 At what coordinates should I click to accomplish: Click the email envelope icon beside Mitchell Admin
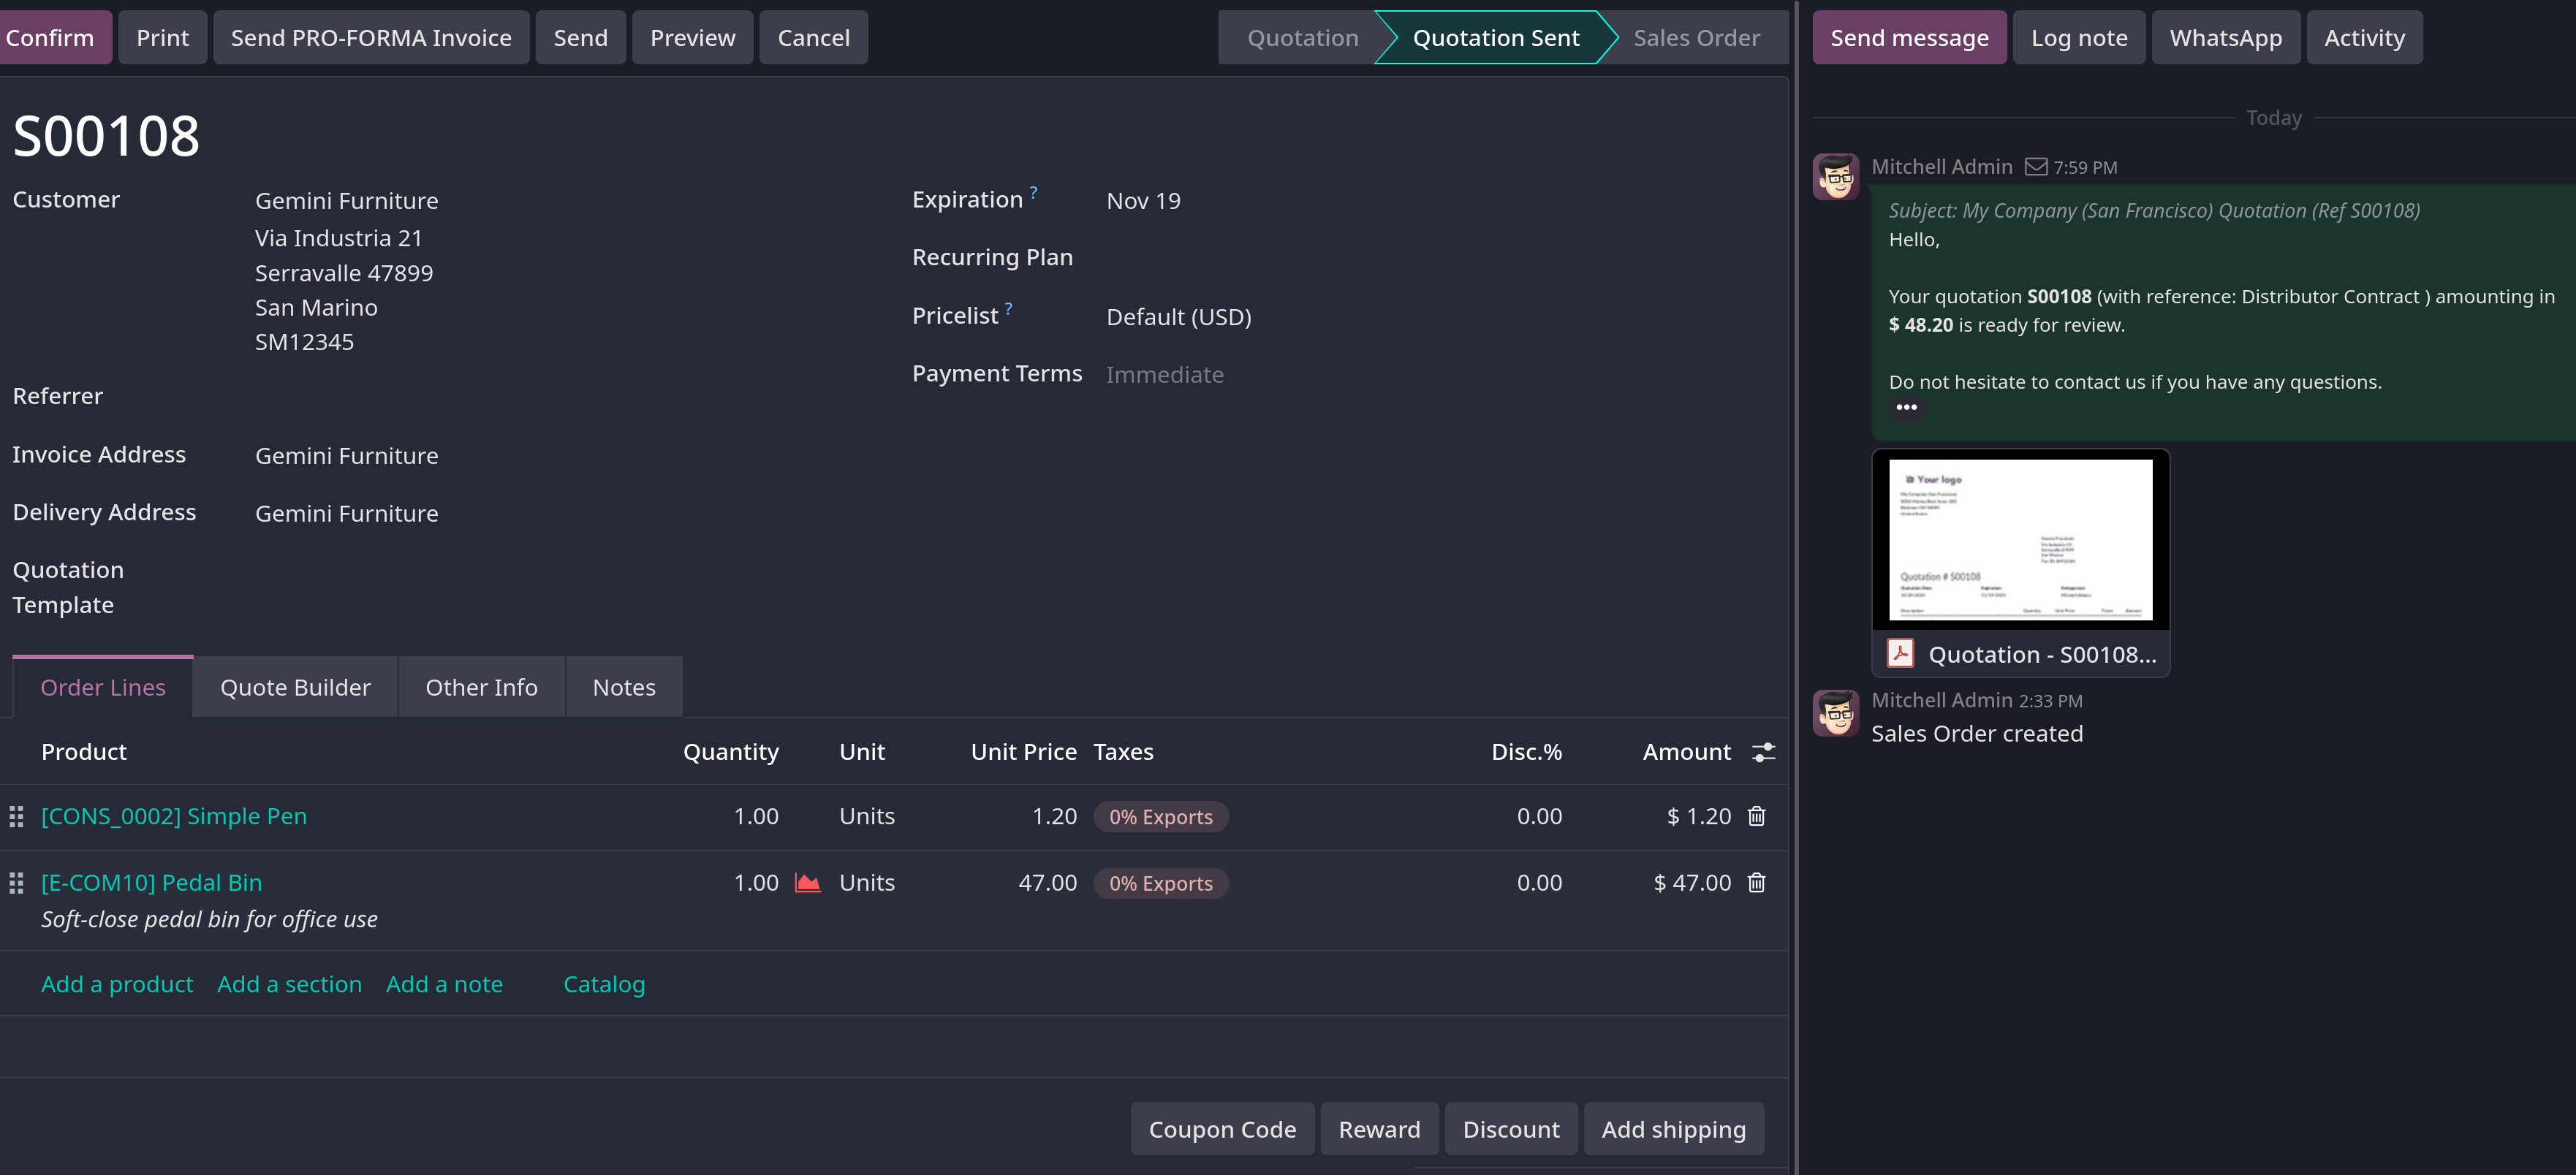(x=2036, y=167)
